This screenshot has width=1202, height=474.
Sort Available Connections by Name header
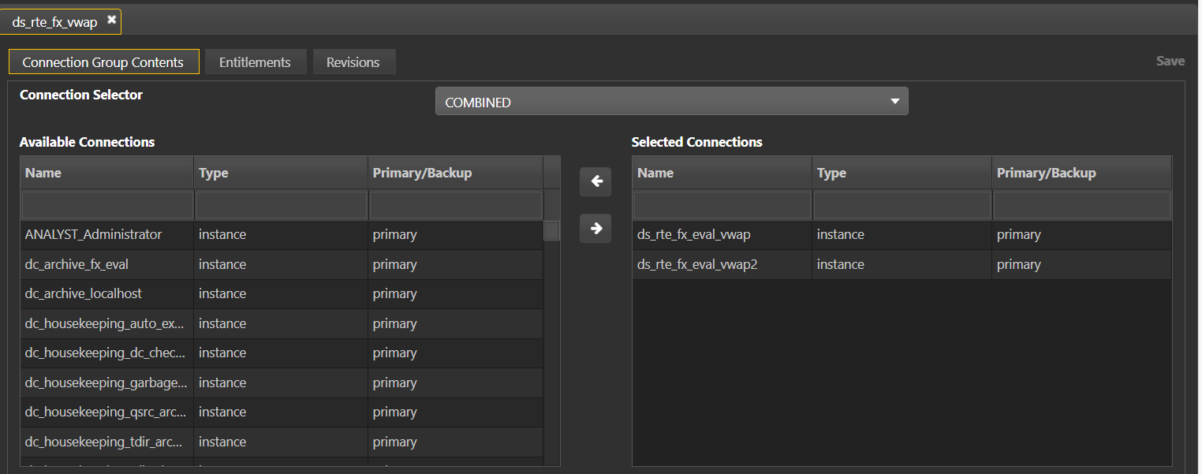[107, 173]
